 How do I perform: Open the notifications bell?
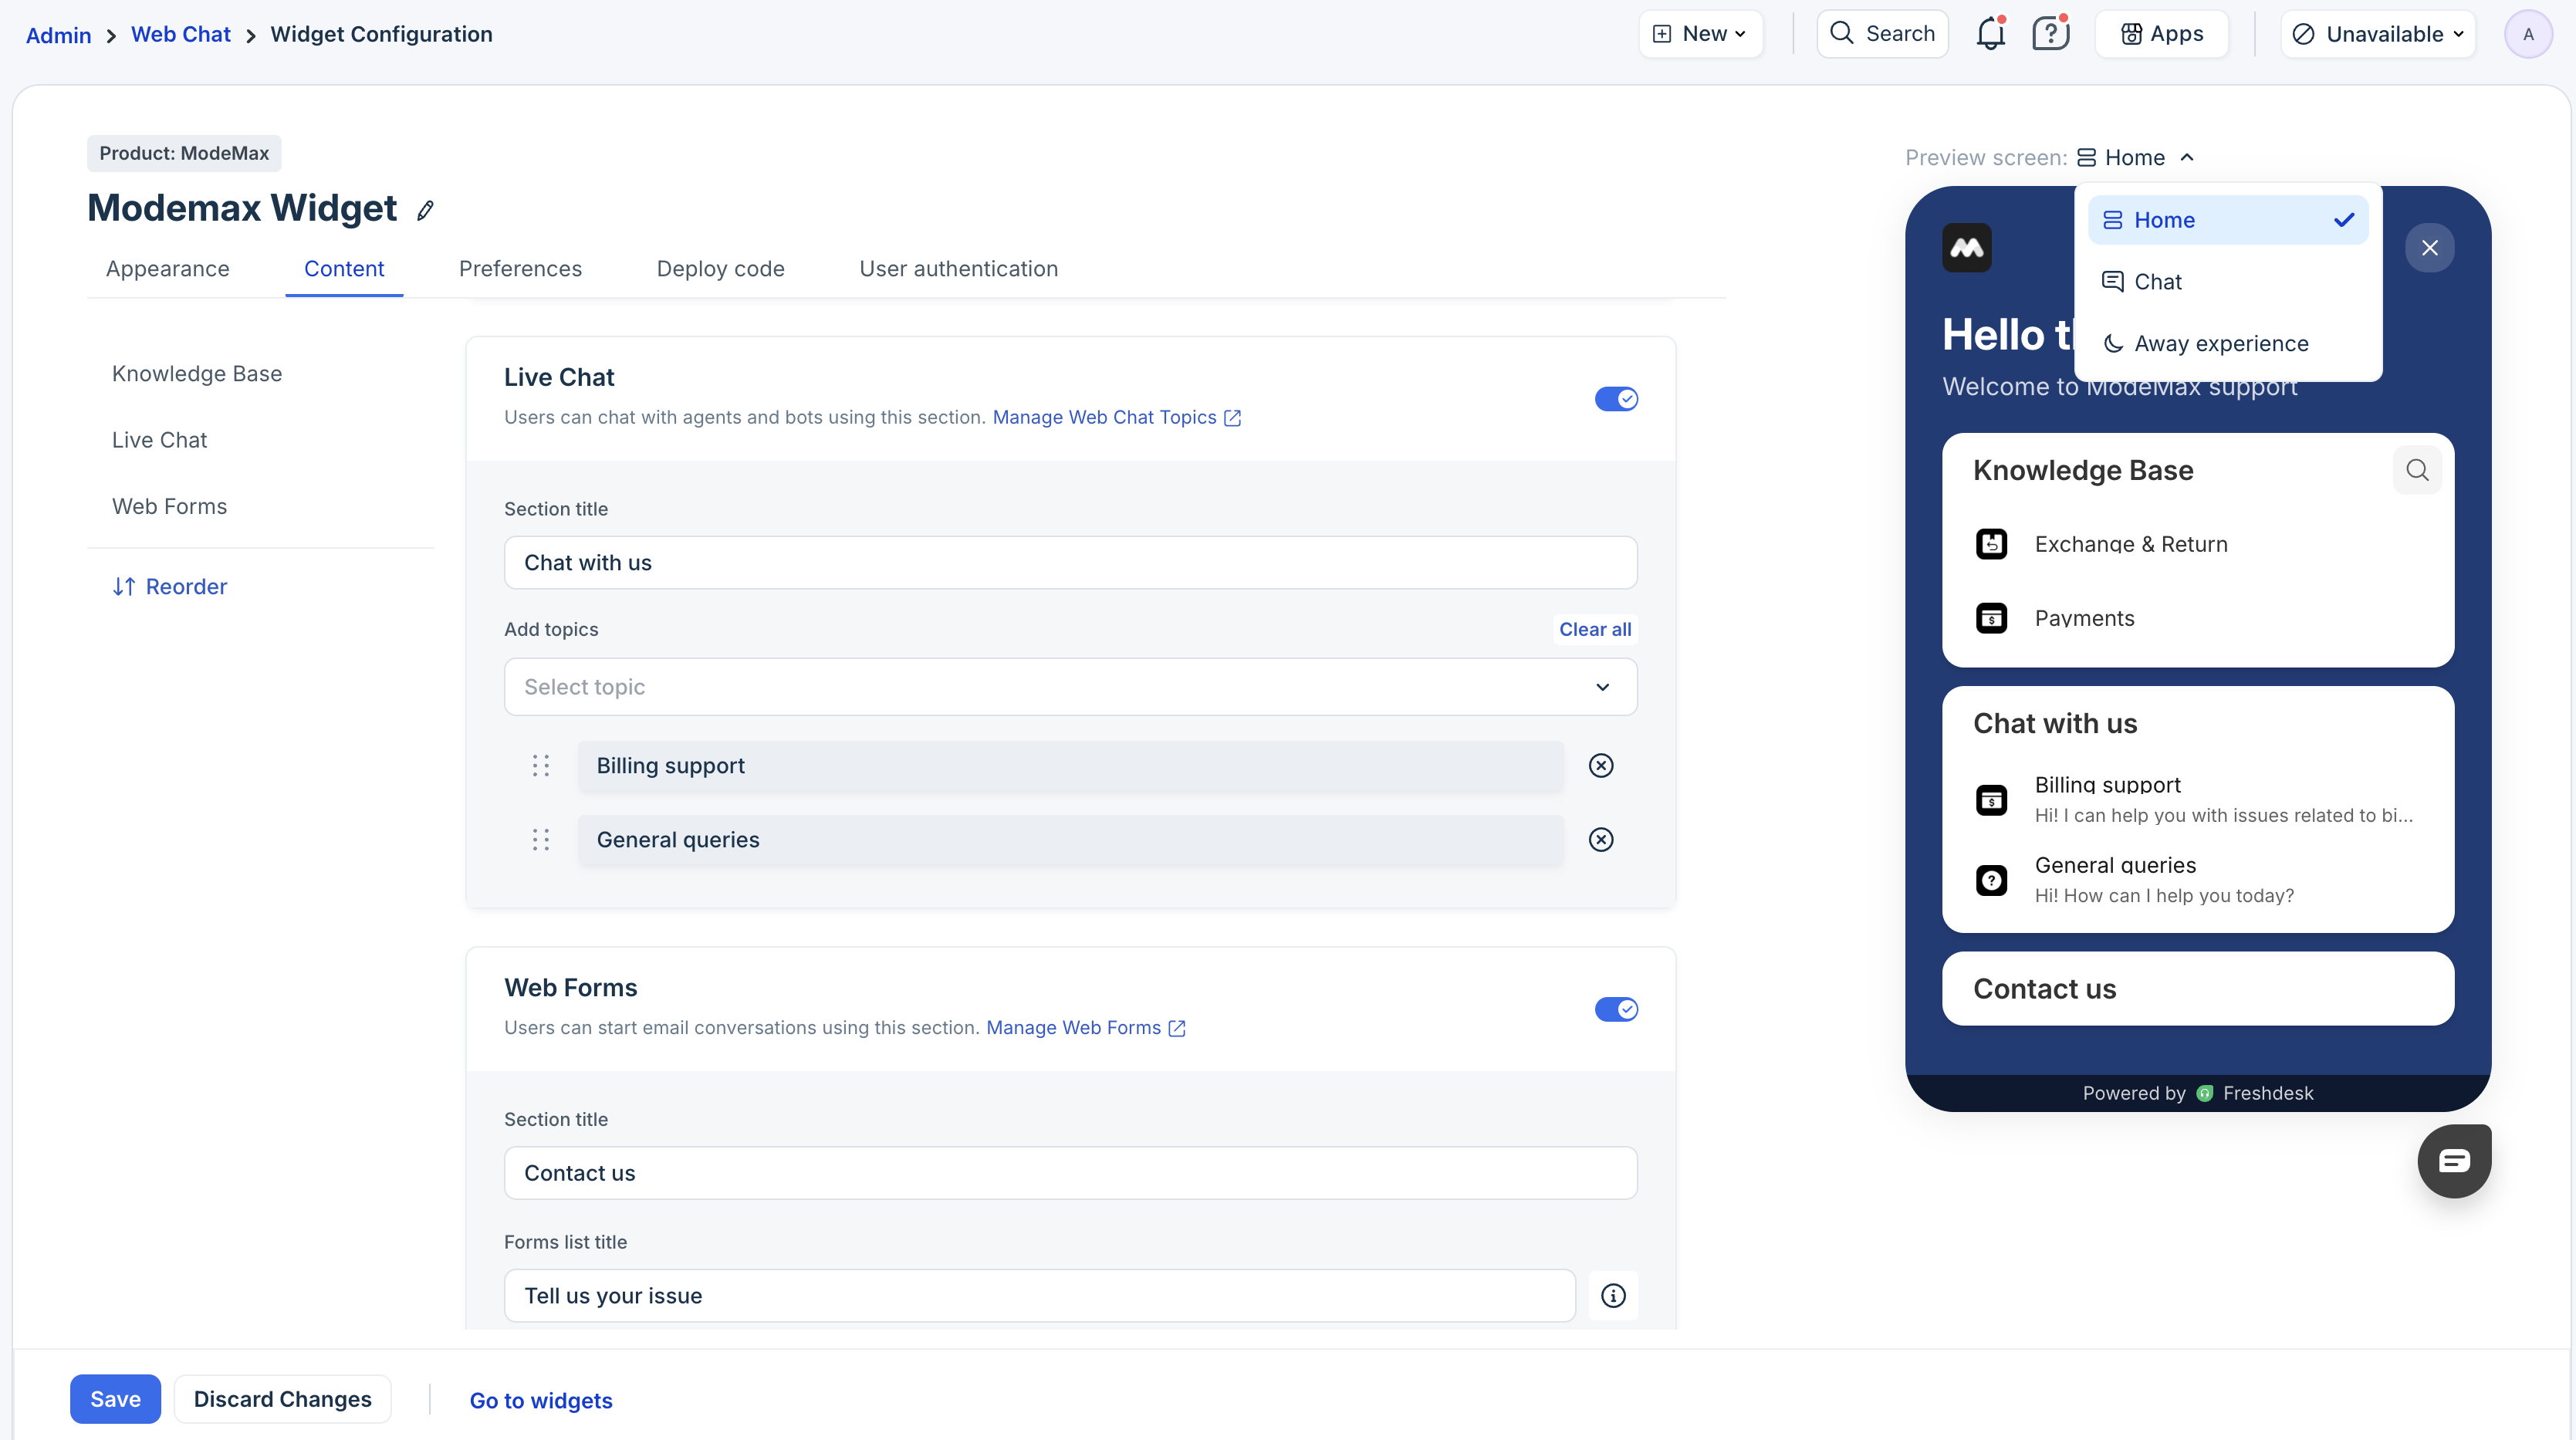pyautogui.click(x=1990, y=34)
